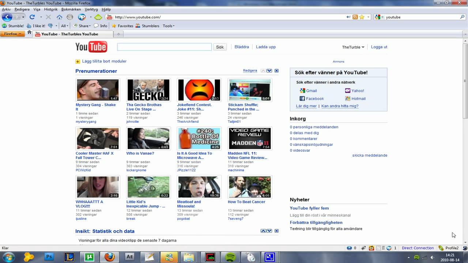The width and height of the screenshot is (468, 263).
Task: Click the skicka meddelande link
Action: 370,155
